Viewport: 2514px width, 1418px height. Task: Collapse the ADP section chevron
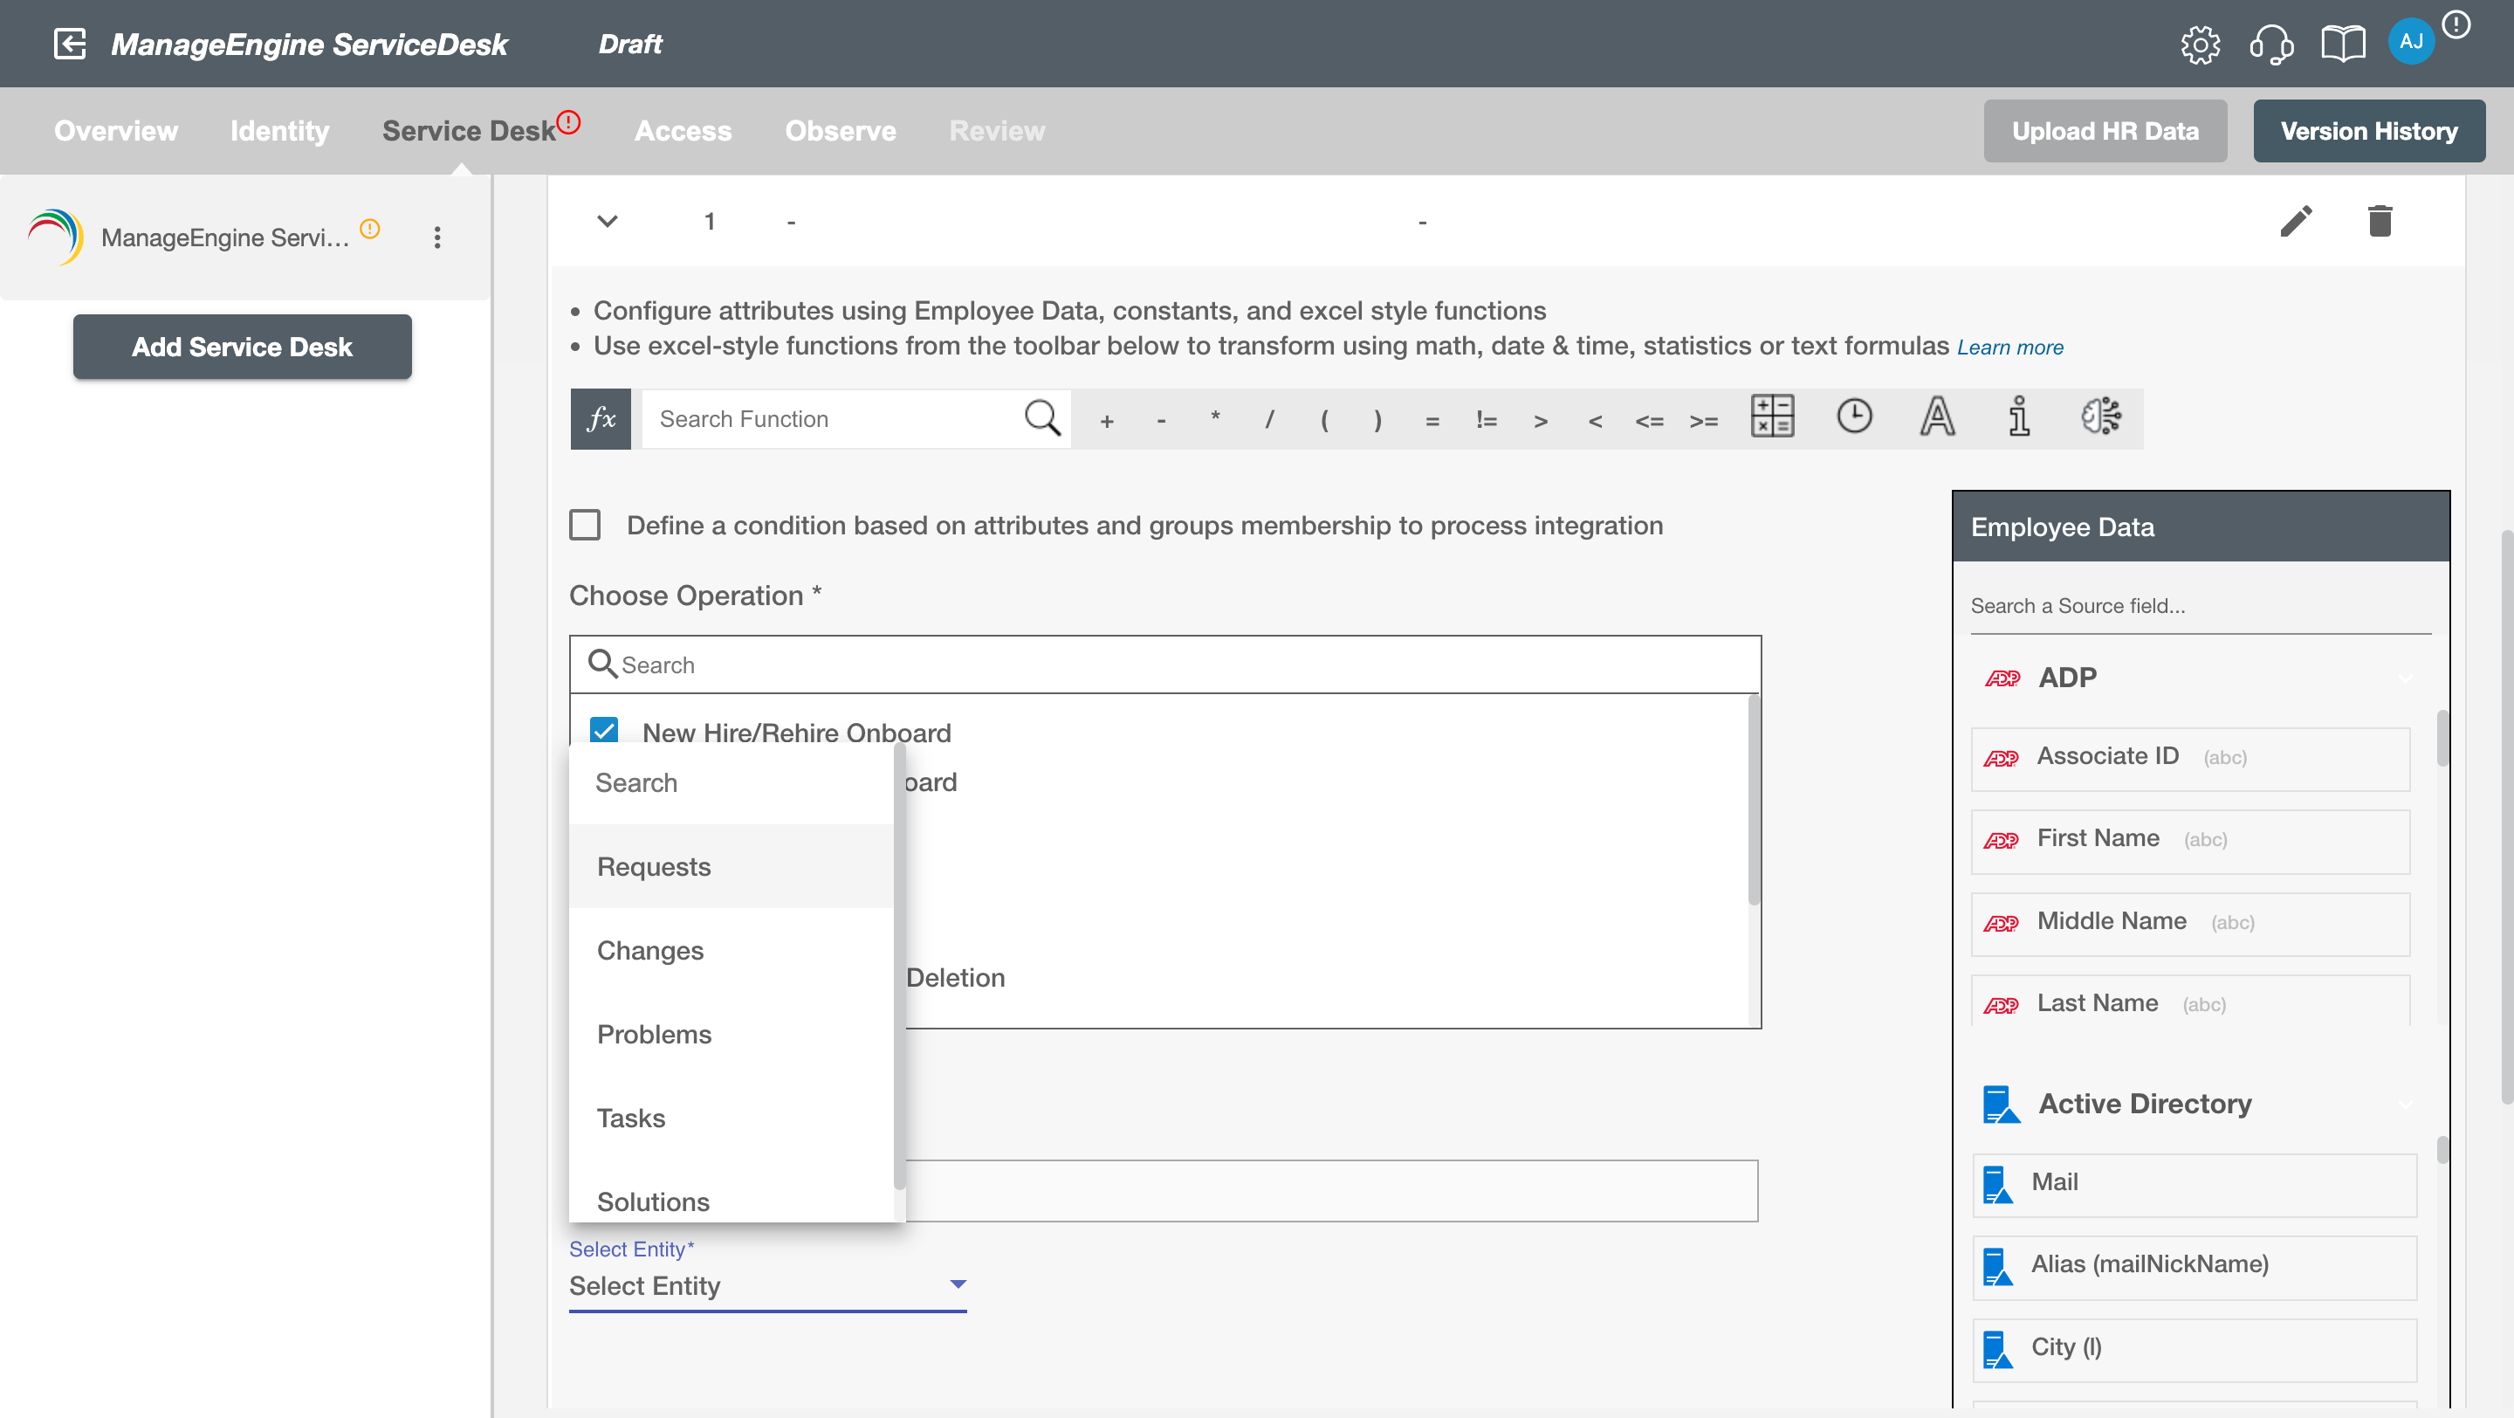[x=2404, y=678]
